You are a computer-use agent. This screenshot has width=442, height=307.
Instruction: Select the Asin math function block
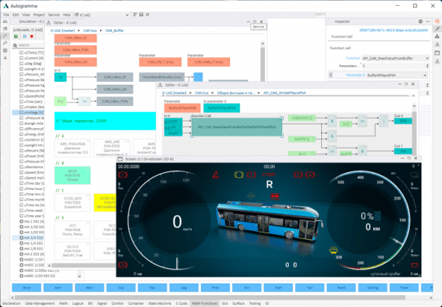57,288
